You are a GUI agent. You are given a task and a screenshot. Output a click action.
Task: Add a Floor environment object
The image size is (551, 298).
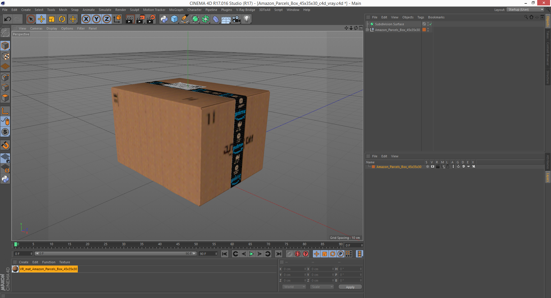click(226, 19)
